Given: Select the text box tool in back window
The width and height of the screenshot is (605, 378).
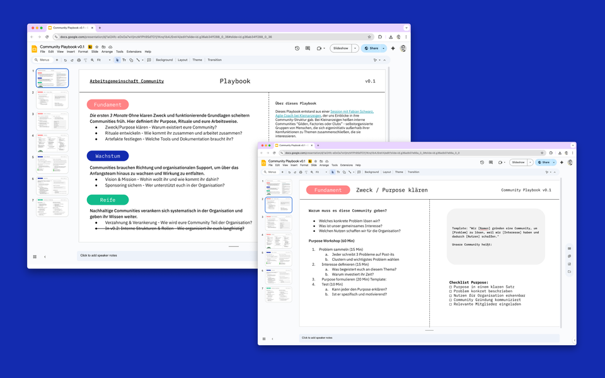Looking at the screenshot, I should point(124,60).
